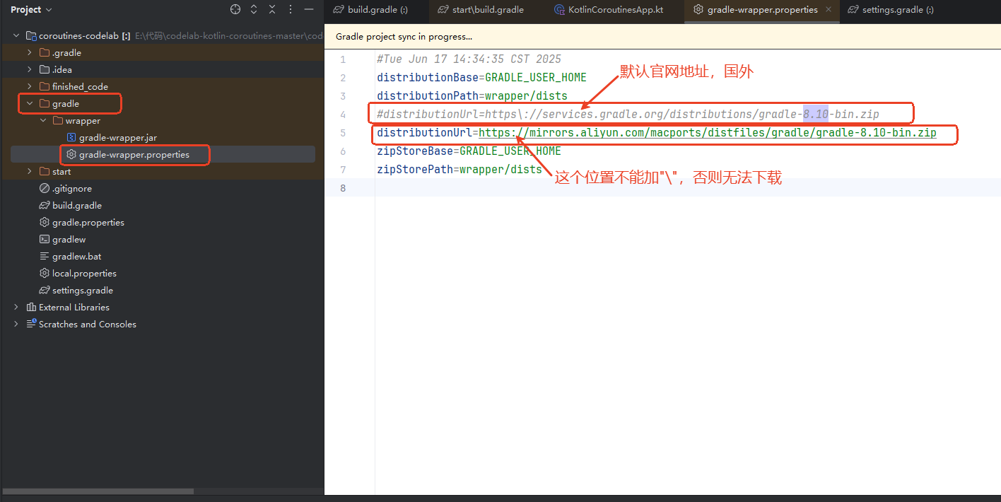
Task: Click gradle.properties gear icon
Action: pyautogui.click(x=45, y=222)
